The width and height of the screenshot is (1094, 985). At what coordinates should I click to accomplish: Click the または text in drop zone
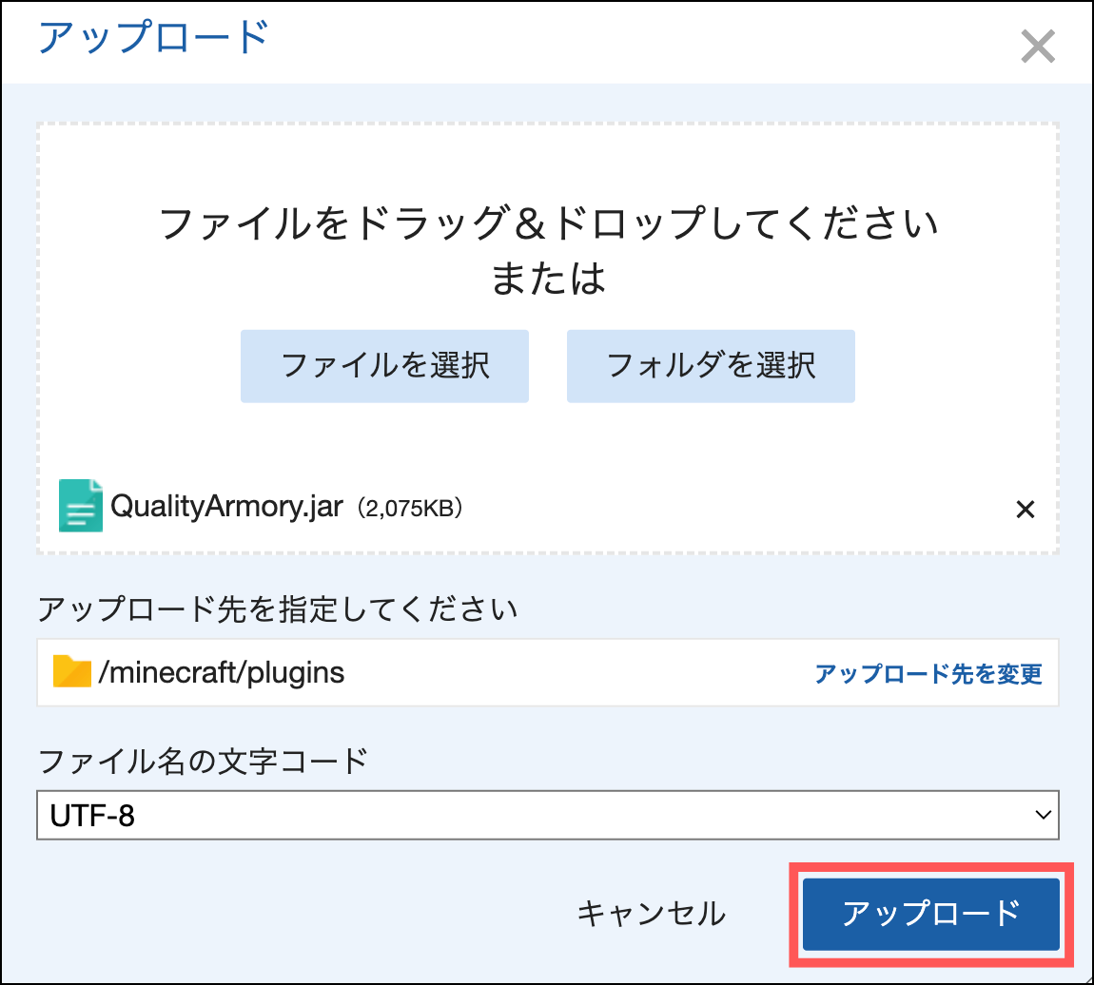548,279
